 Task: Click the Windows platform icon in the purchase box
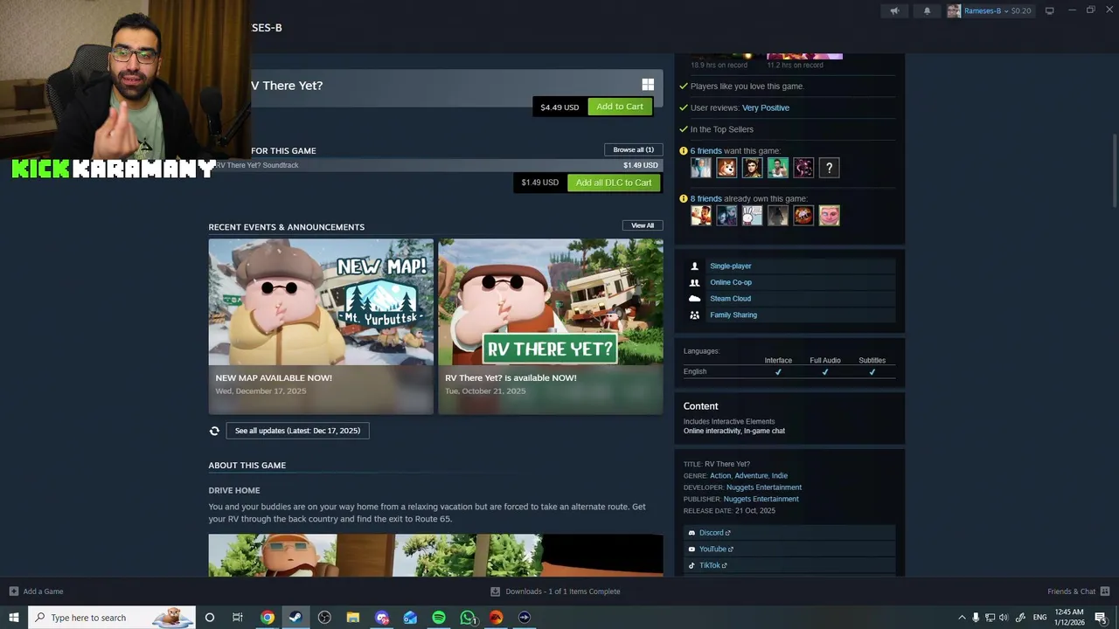tap(648, 85)
